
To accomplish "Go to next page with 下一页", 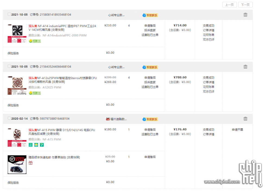I will click(x=245, y=5).
